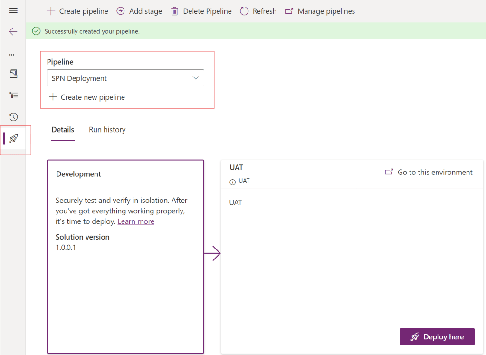Click the back arrow icon
The image size is (486, 355).
(13, 32)
